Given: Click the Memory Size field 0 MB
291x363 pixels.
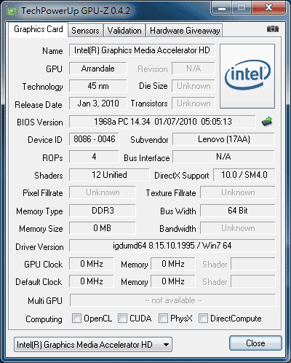Looking at the screenshot, I should [103, 228].
